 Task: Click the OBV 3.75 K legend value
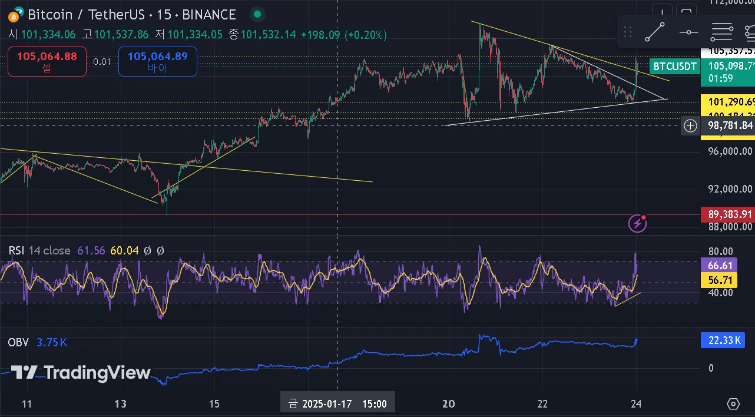click(52, 342)
